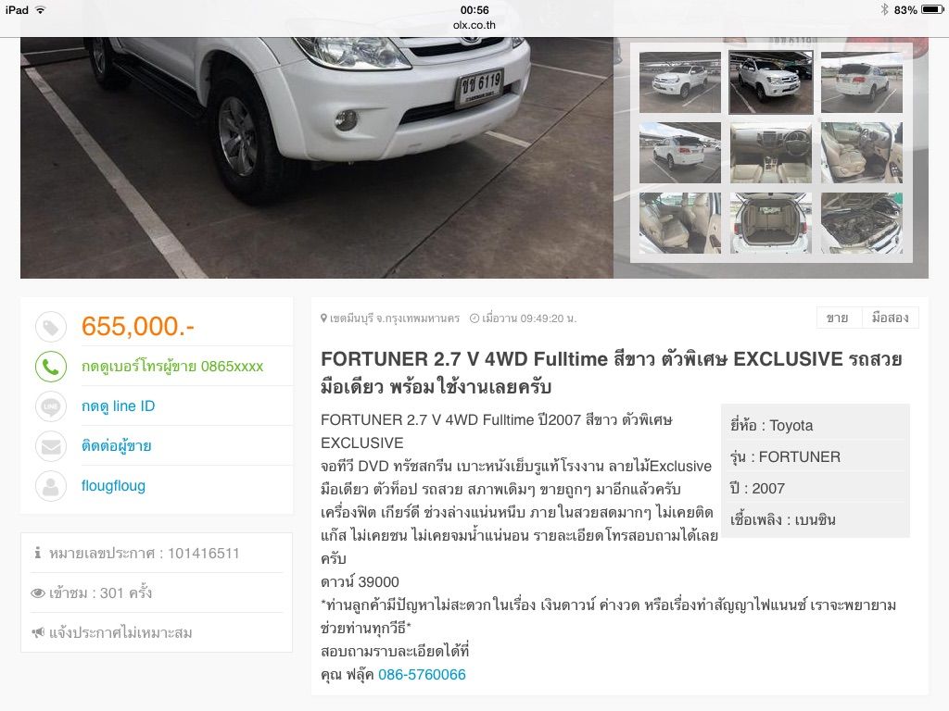Tap the olx.co.th address bar

click(474, 25)
